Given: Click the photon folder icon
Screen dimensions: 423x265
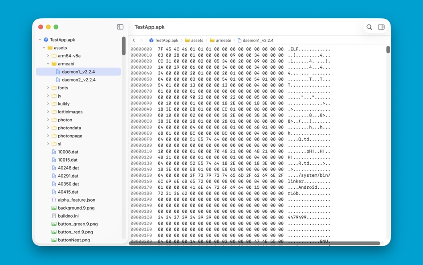Looking at the screenshot, I should click(x=54, y=120).
